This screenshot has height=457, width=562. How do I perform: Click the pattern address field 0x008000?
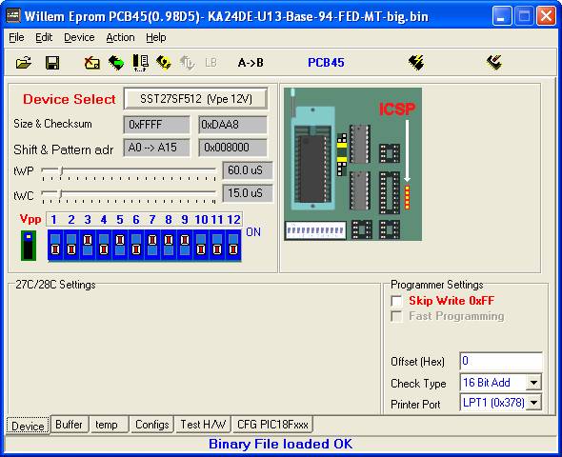pyautogui.click(x=232, y=148)
